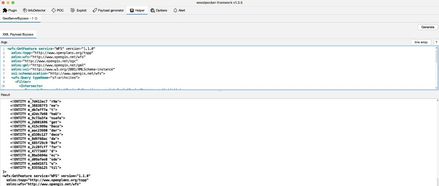Toggle the line wrap button
439x186 pixels.
[421, 42]
